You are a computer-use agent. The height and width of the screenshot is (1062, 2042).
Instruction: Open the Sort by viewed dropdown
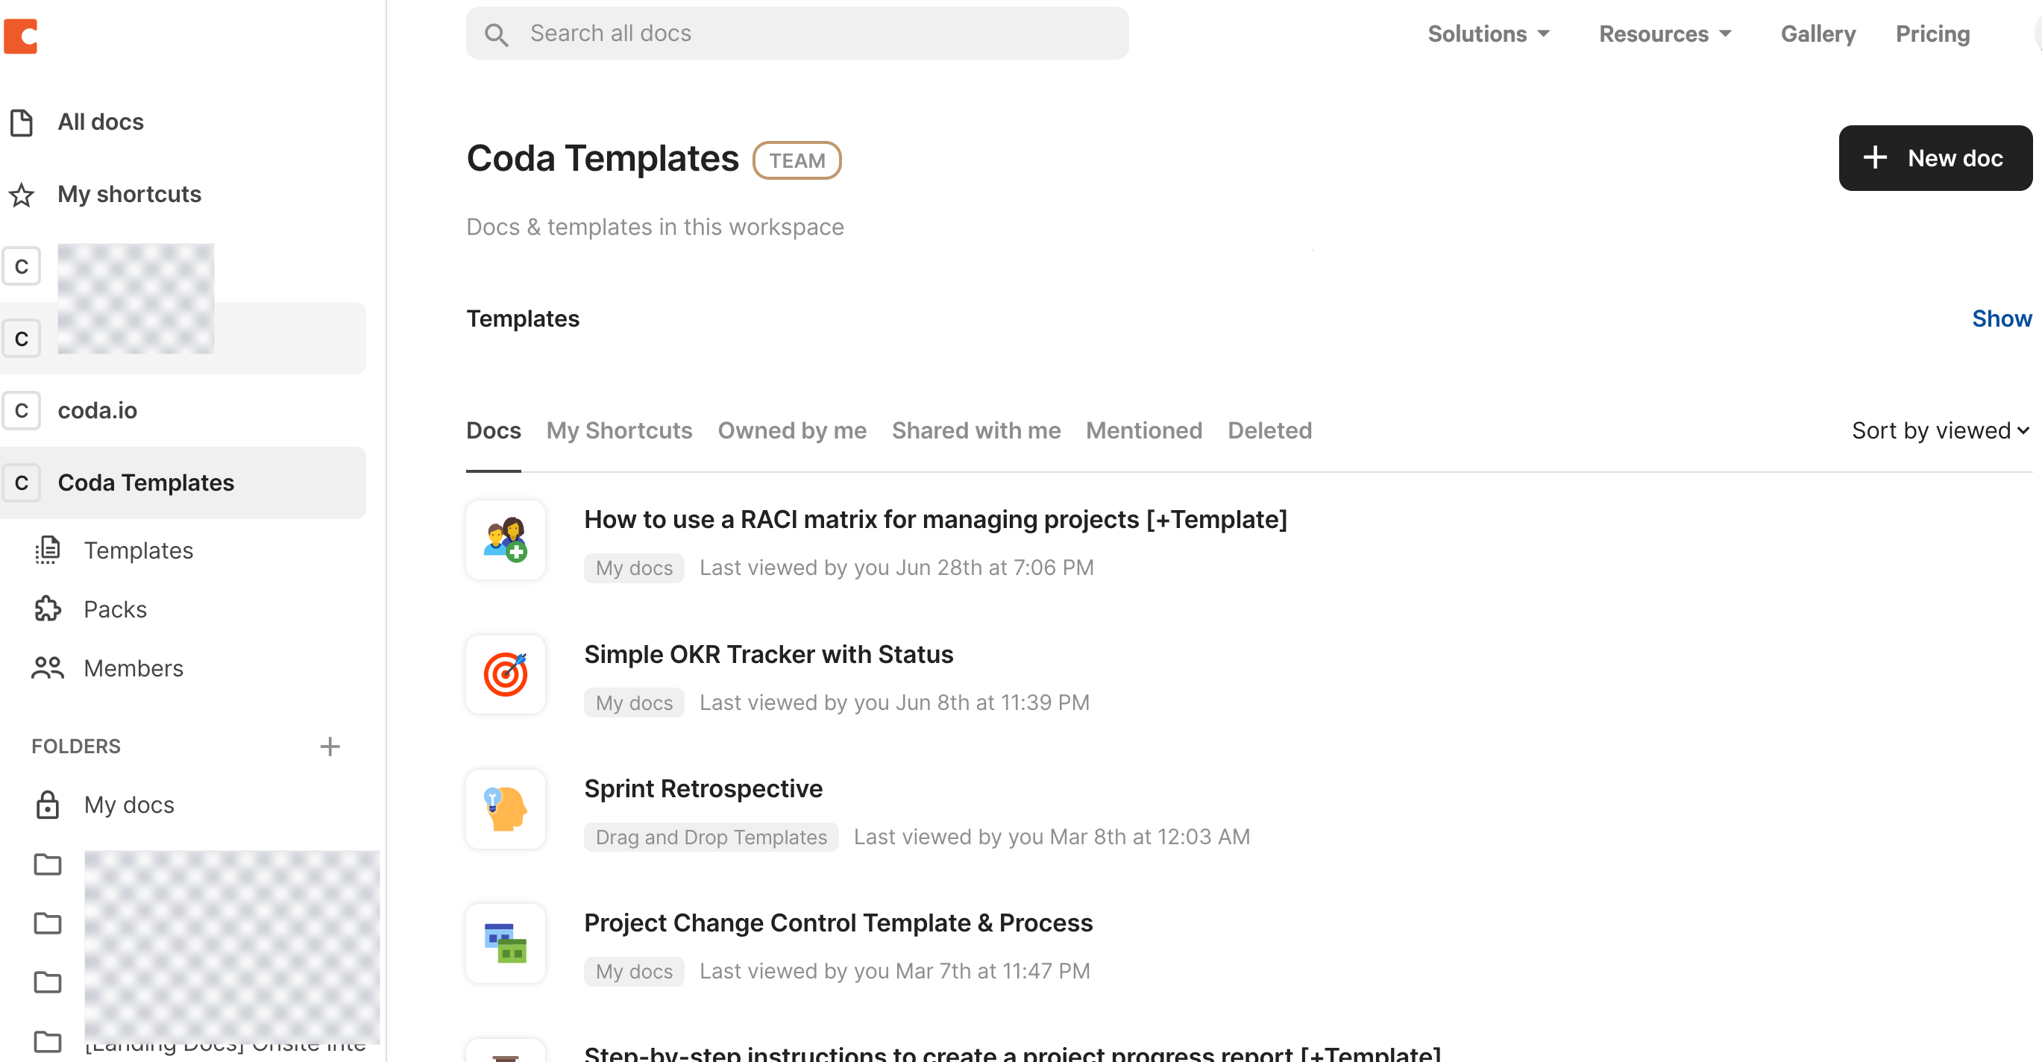(1941, 431)
